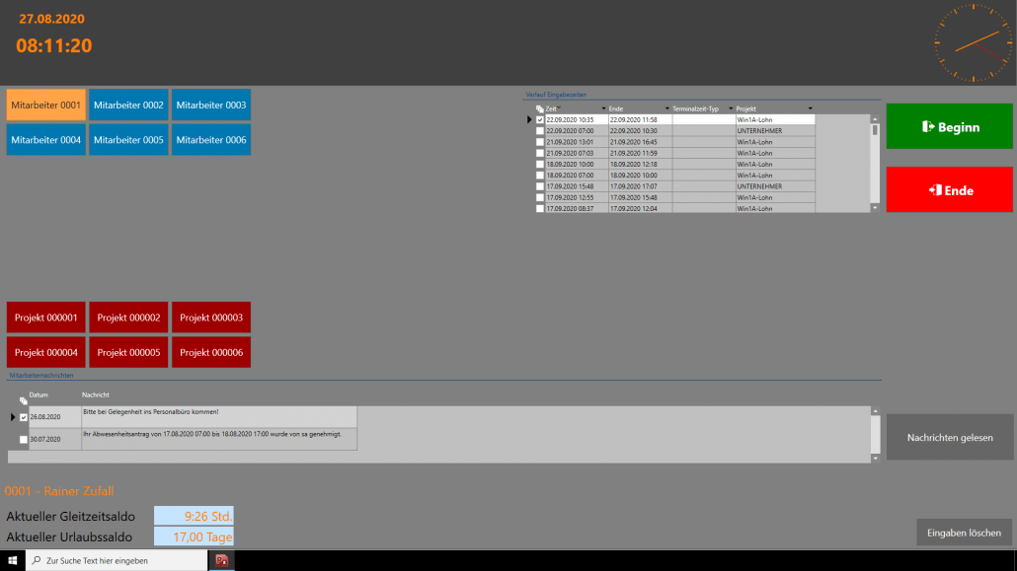Check the box for message dated 30.07.2020
1017x571 pixels.
24,440
